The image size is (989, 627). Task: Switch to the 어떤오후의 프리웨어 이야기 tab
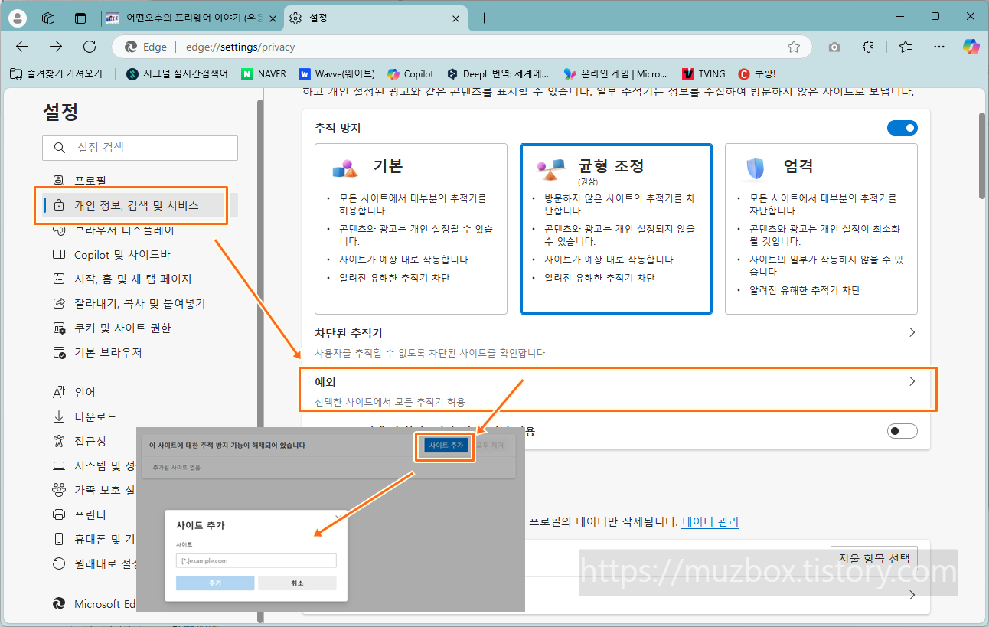193,18
